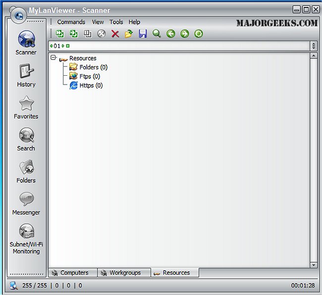Click the address range input bar
Viewport: 322px width, 295px height.
(x=179, y=46)
